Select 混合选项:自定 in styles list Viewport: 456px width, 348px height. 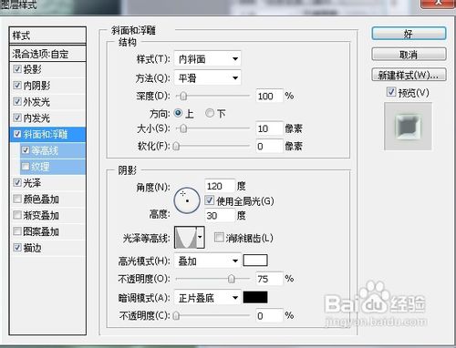[x=47, y=54]
